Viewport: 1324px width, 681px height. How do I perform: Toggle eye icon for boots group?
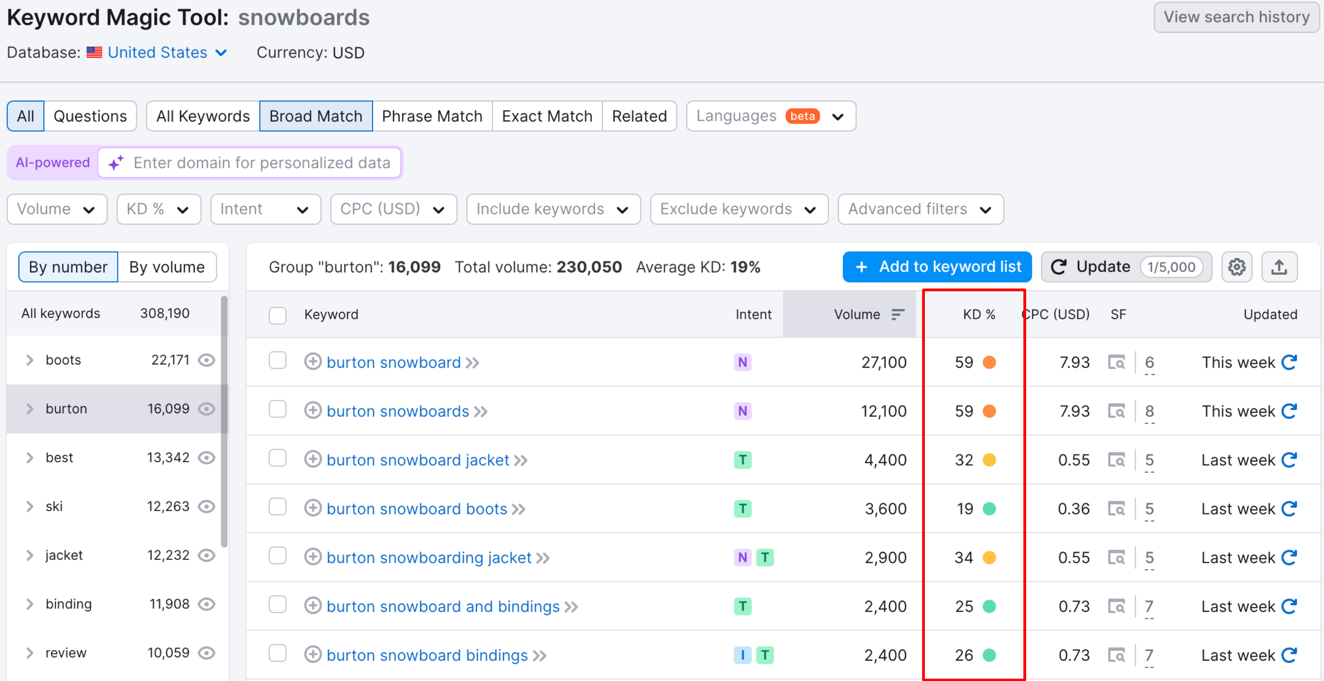207,360
